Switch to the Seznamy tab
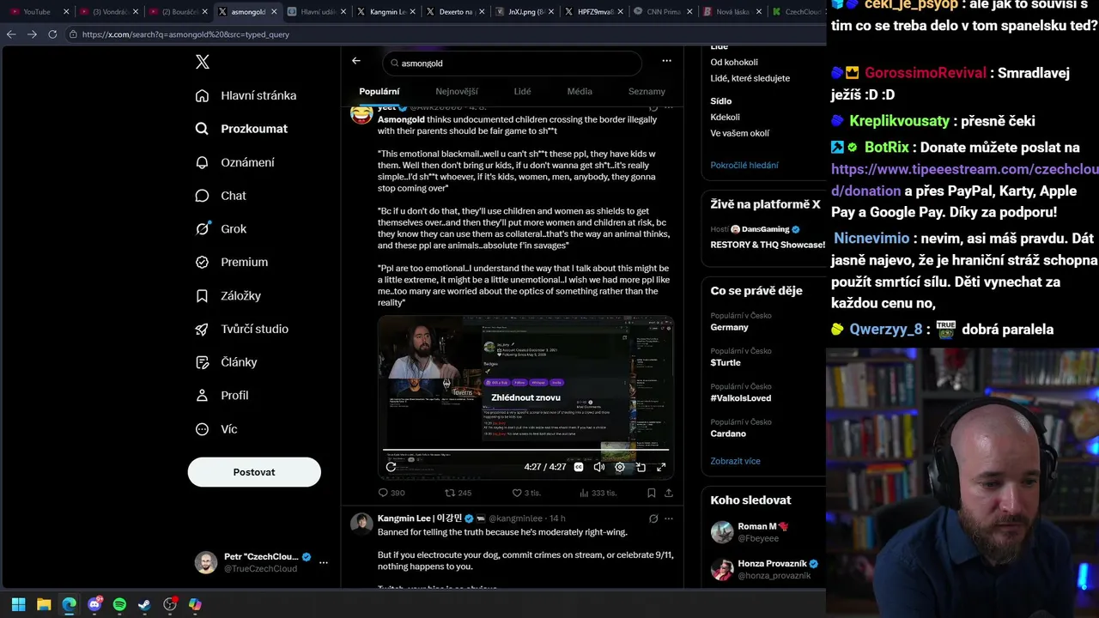Image resolution: width=1099 pixels, height=618 pixels. tap(647, 91)
